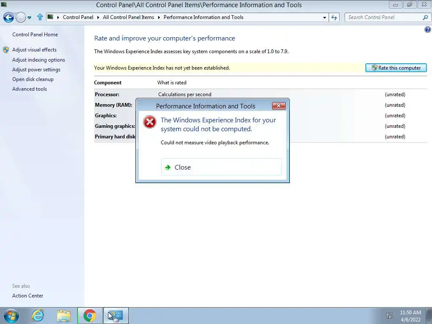Click the Control Panel icon in the address bar
The image size is (432, 324).
pyautogui.click(x=50, y=17)
